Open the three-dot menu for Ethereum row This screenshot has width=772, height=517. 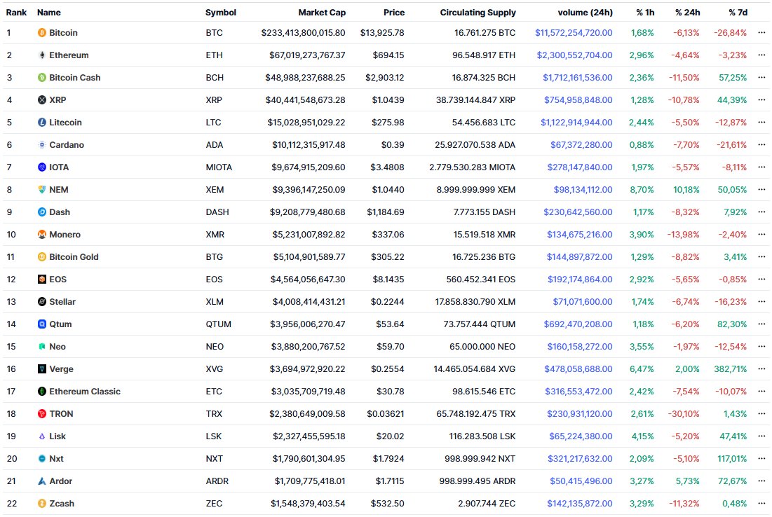point(761,55)
